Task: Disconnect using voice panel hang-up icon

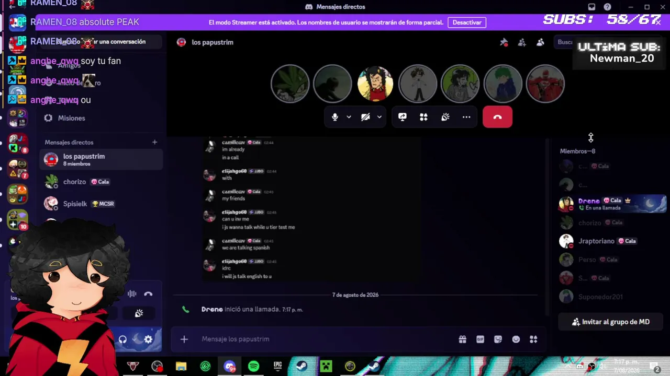Action: pos(148,294)
